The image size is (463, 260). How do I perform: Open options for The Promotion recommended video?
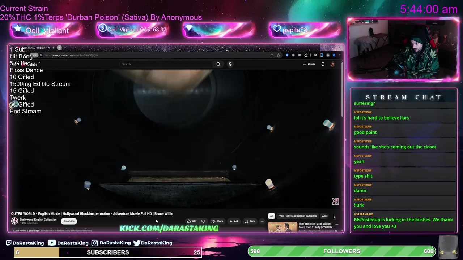pyautogui.click(x=337, y=224)
